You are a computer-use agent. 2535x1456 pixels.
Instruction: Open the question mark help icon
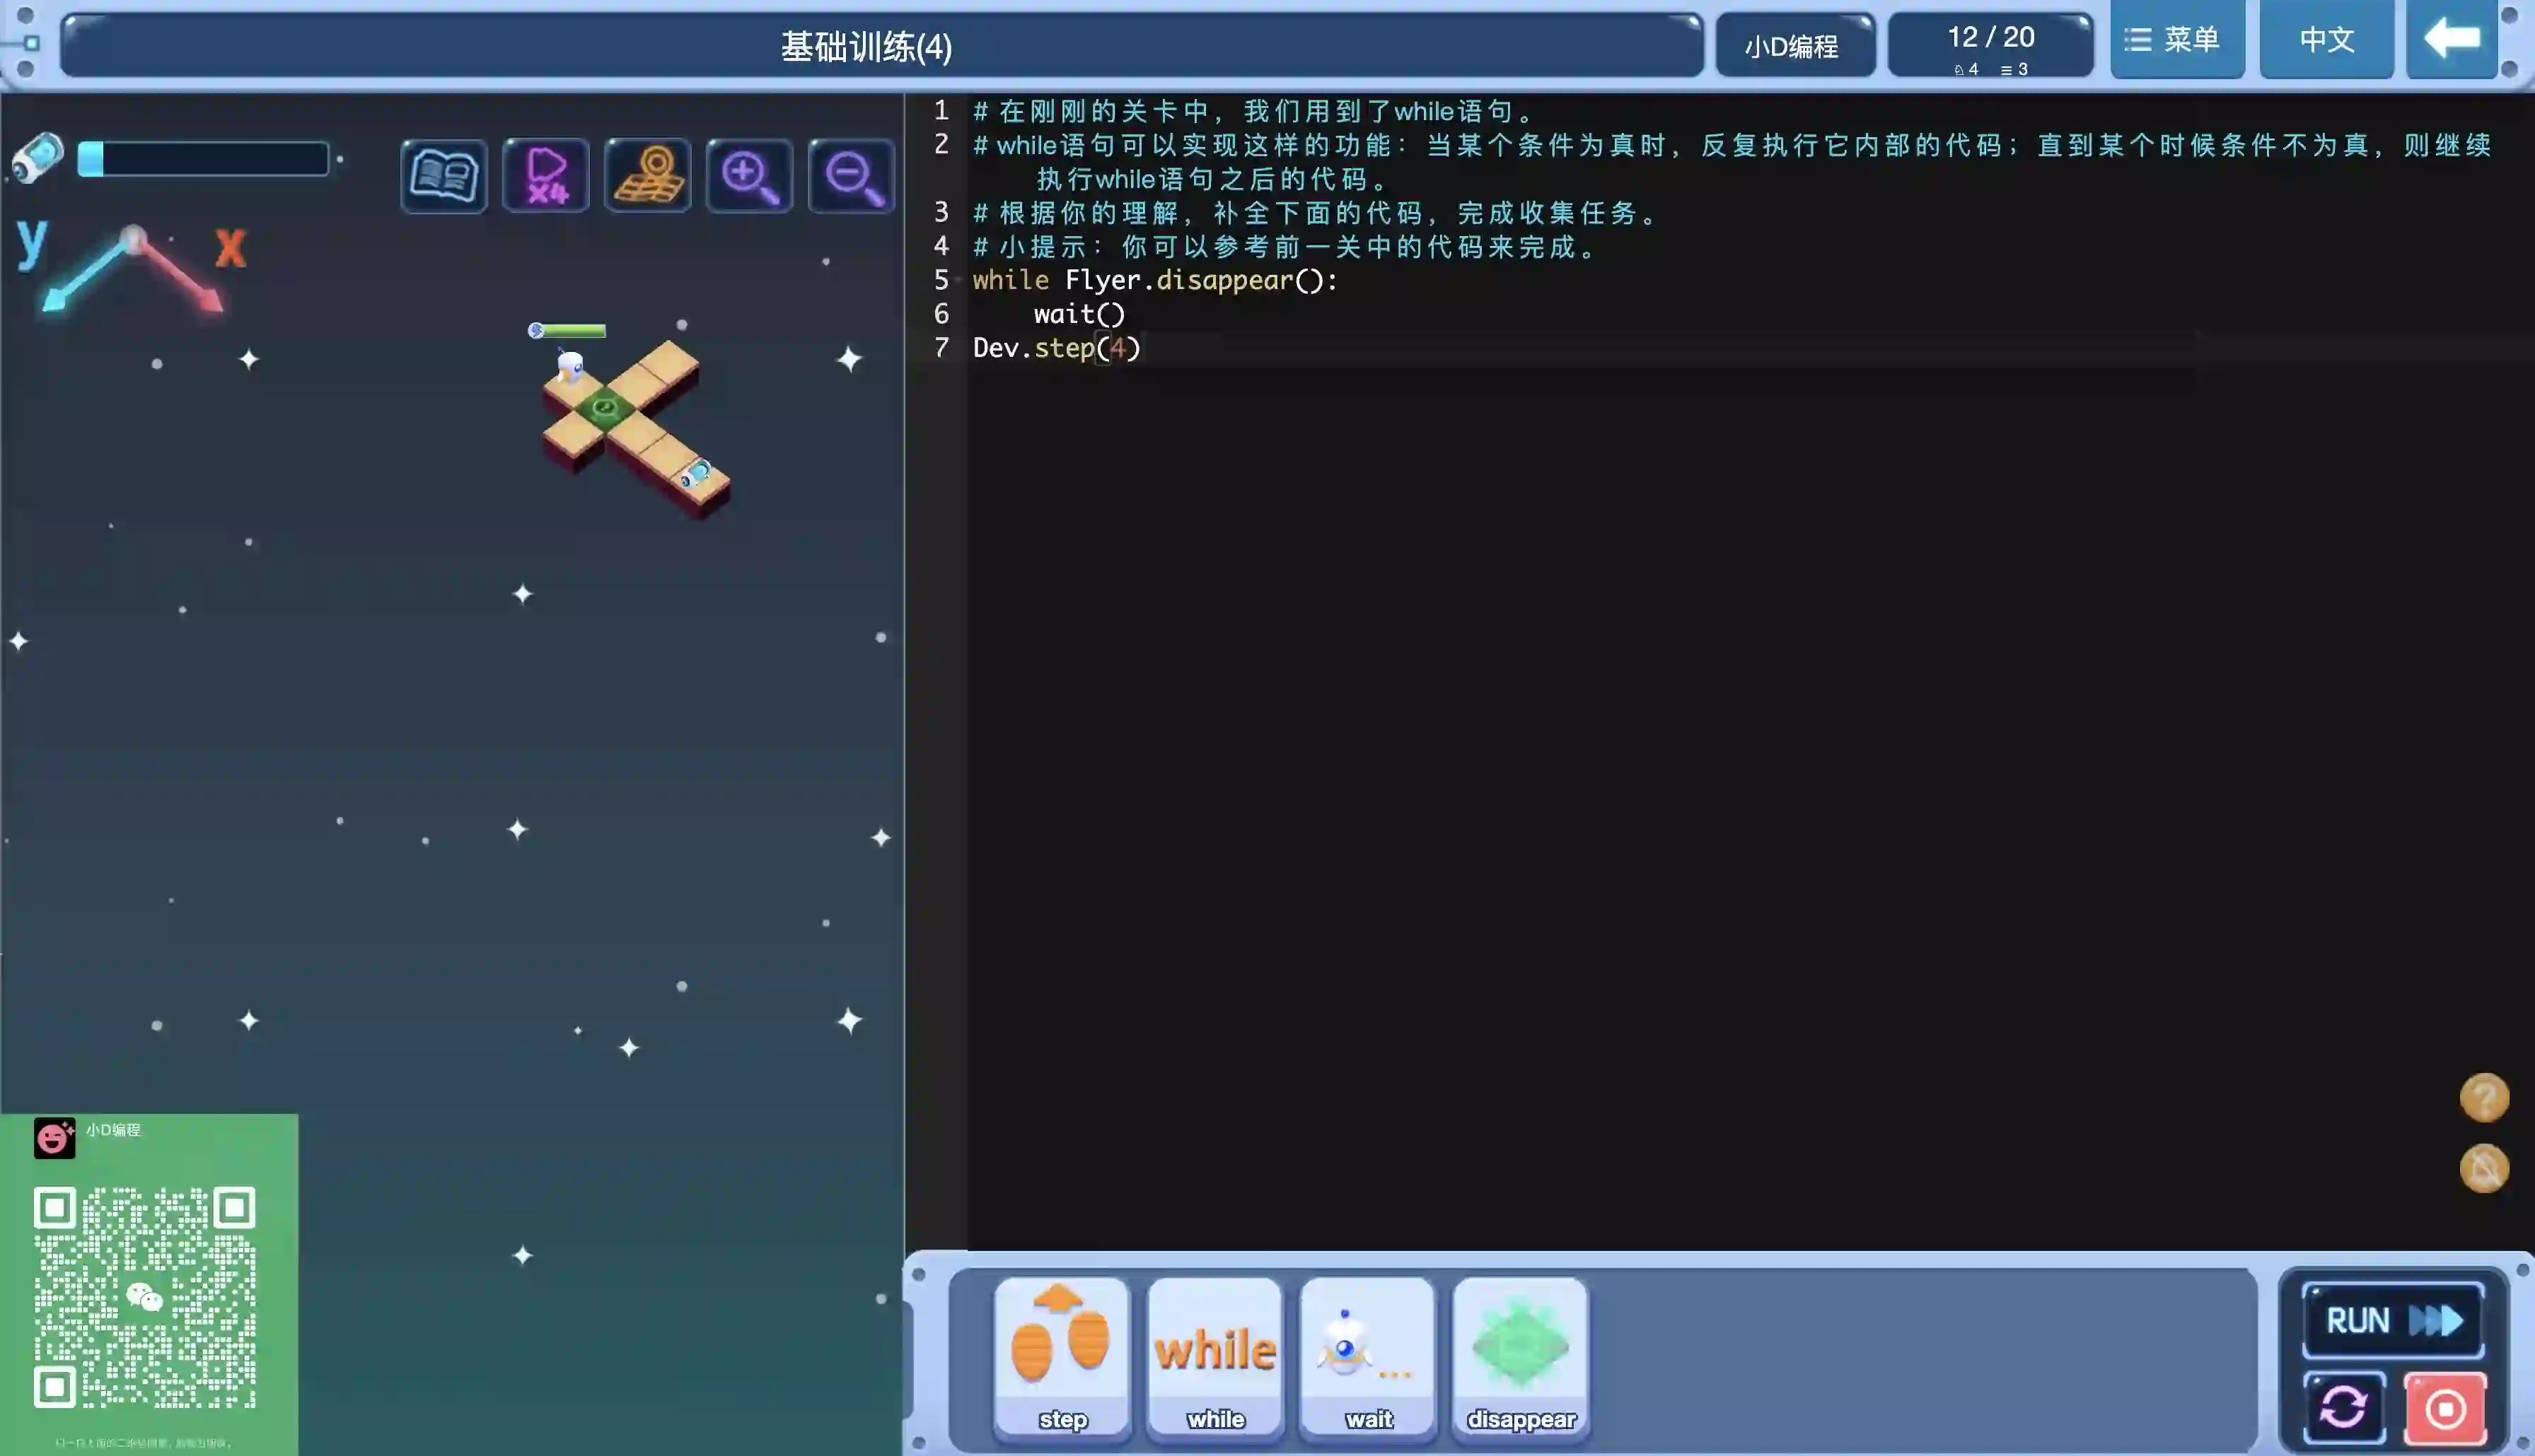(x=2484, y=1098)
